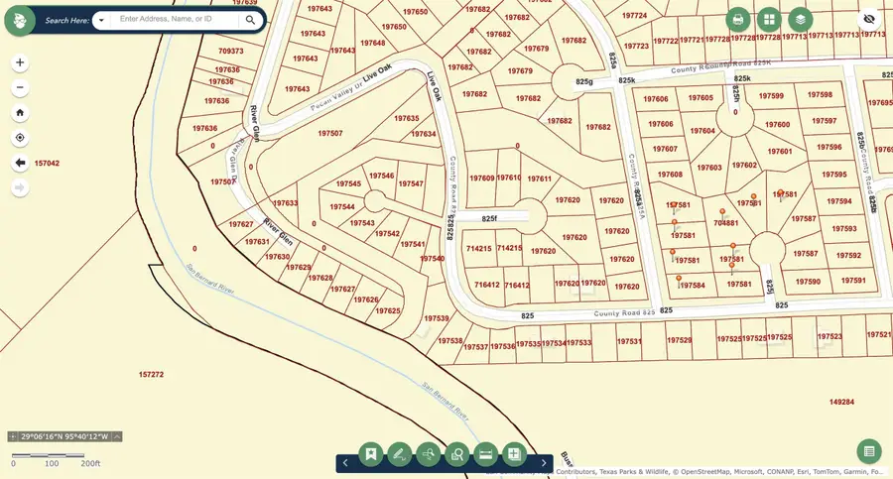Open the bookmarks widget
This screenshot has width=893, height=479.
click(371, 454)
